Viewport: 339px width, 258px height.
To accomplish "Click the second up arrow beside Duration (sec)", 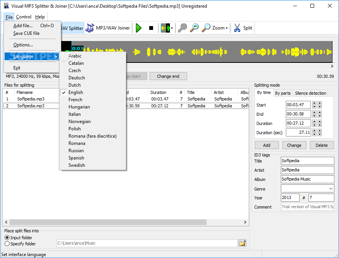I will tap(319, 131).
